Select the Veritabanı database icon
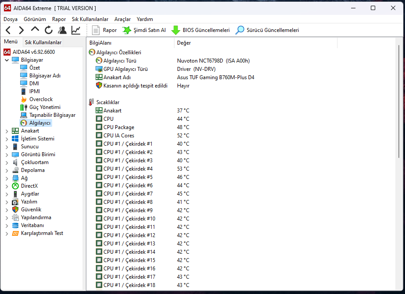The image size is (405, 294). pos(15,225)
